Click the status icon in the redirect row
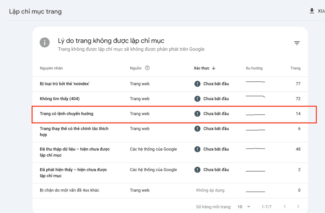325x213 pixels. click(197, 114)
